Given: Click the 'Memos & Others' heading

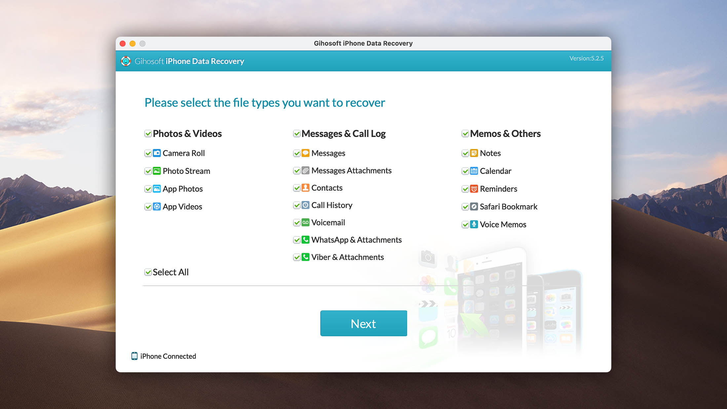Looking at the screenshot, I should tap(505, 133).
